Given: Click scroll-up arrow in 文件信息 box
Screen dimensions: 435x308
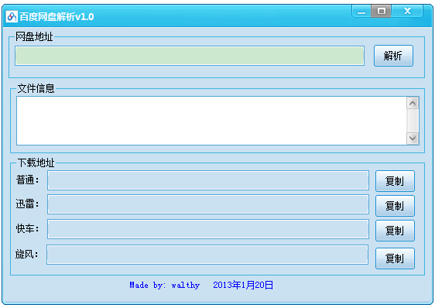Looking at the screenshot, I should (413, 103).
